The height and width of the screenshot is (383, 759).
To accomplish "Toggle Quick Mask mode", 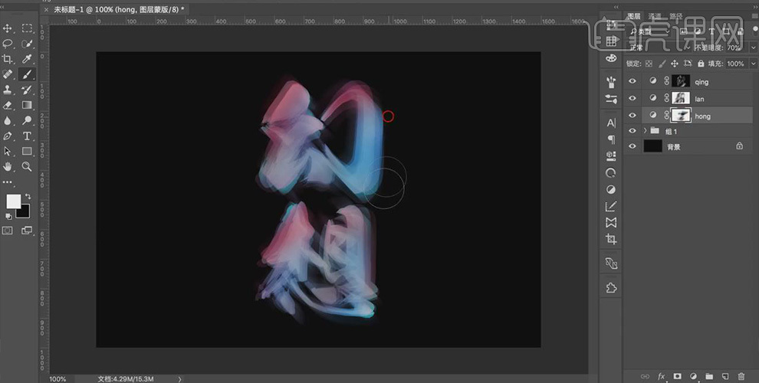I will point(7,231).
